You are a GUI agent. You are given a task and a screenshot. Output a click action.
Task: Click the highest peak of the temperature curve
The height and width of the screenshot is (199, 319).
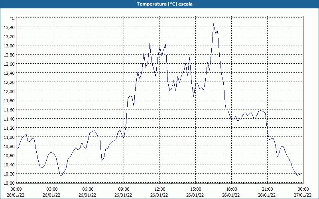coord(213,24)
